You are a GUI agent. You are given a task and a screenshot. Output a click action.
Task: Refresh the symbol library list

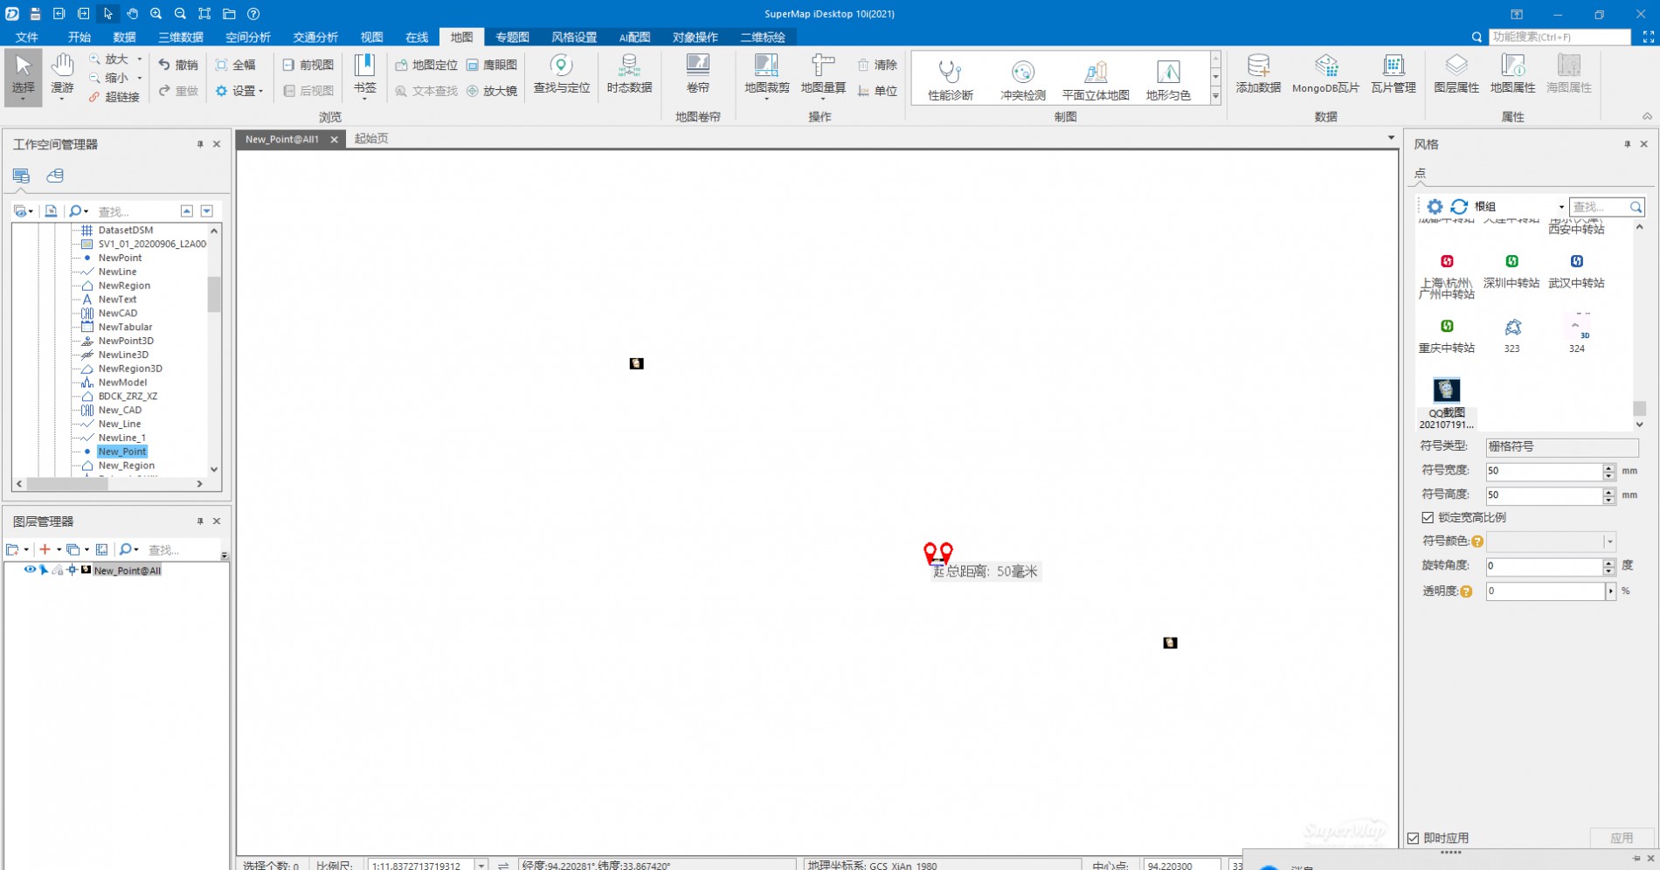click(1459, 207)
